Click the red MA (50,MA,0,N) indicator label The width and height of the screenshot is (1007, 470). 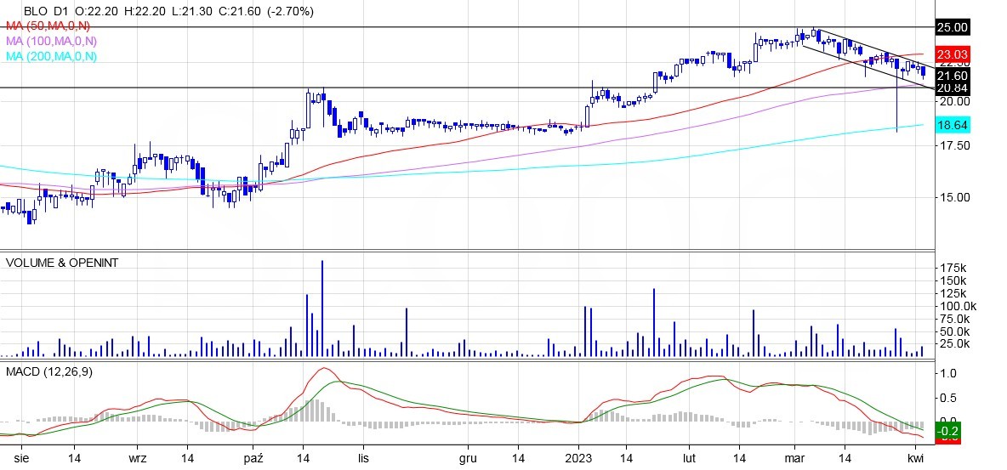(48, 26)
